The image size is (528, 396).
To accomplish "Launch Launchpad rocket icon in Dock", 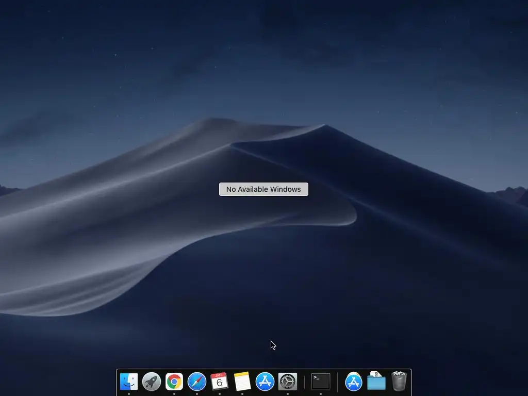I will (151, 382).
